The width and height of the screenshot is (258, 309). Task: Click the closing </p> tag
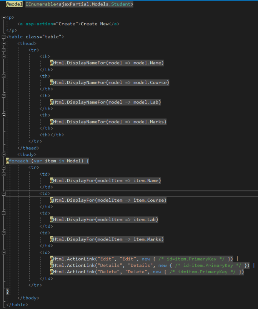click(x=12, y=30)
